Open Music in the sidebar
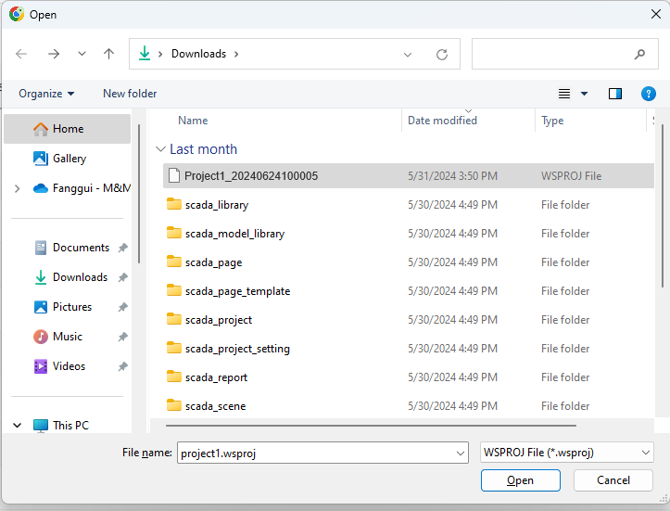 coord(68,337)
